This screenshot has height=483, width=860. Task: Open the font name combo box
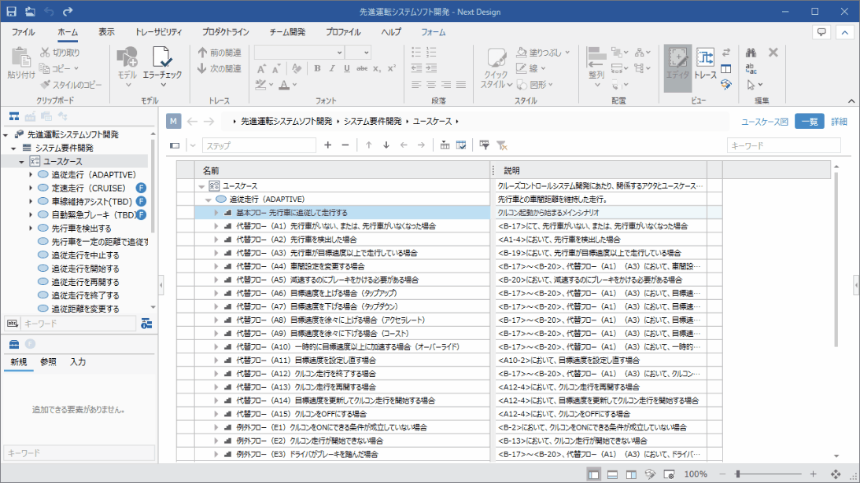point(300,53)
